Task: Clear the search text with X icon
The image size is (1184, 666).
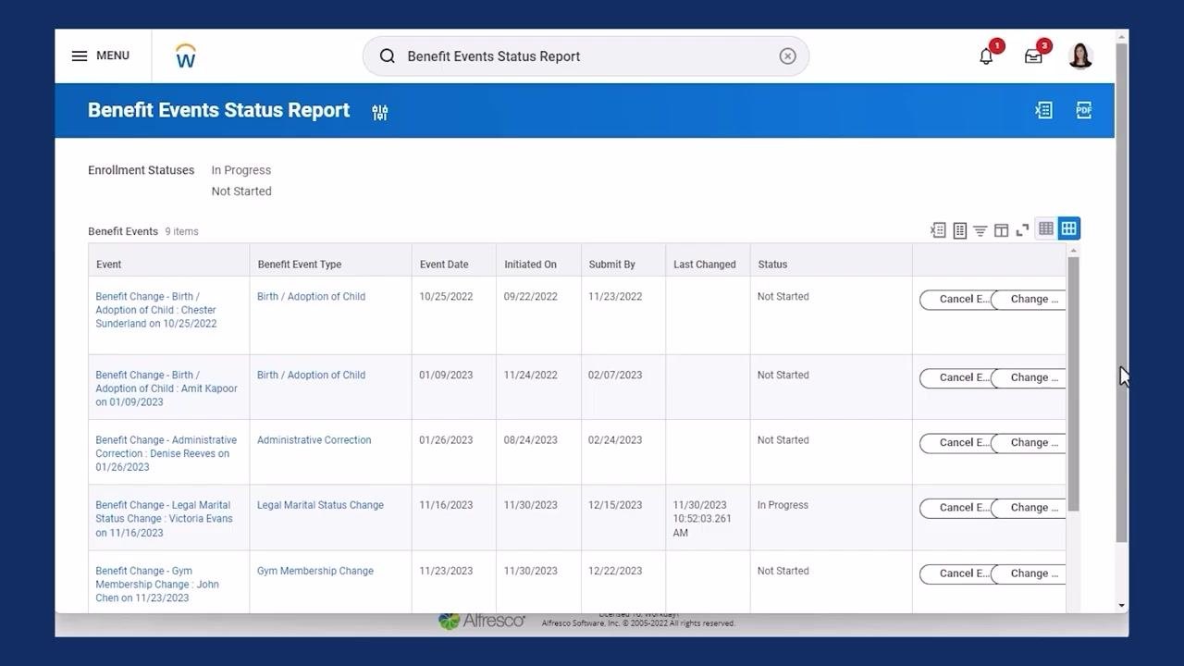Action: [x=787, y=56]
